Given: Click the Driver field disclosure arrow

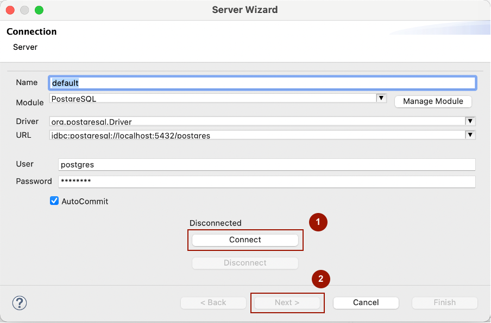Looking at the screenshot, I should [470, 121].
